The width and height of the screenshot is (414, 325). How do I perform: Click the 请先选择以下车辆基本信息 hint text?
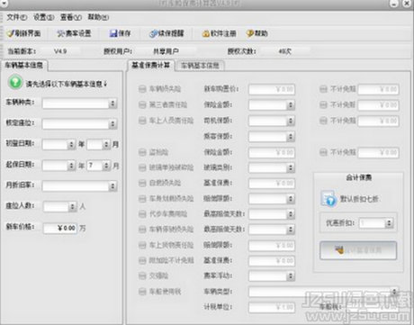tap(67, 84)
